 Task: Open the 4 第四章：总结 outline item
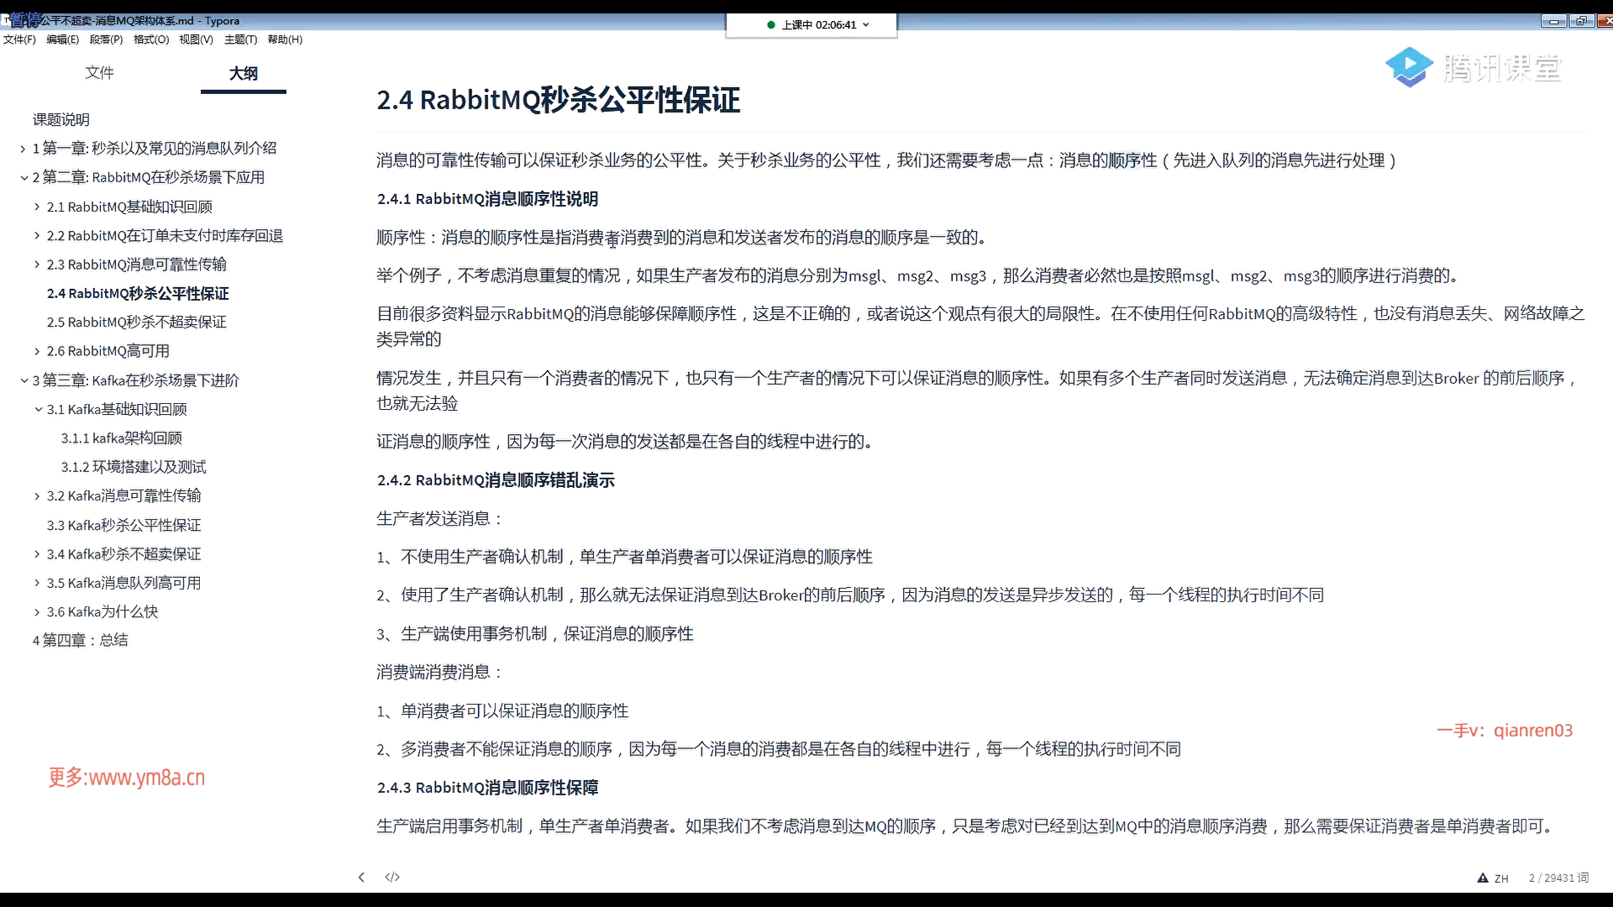point(80,640)
